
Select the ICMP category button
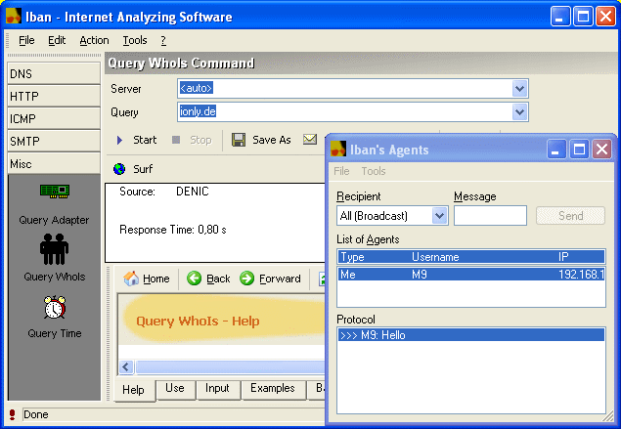tap(54, 118)
